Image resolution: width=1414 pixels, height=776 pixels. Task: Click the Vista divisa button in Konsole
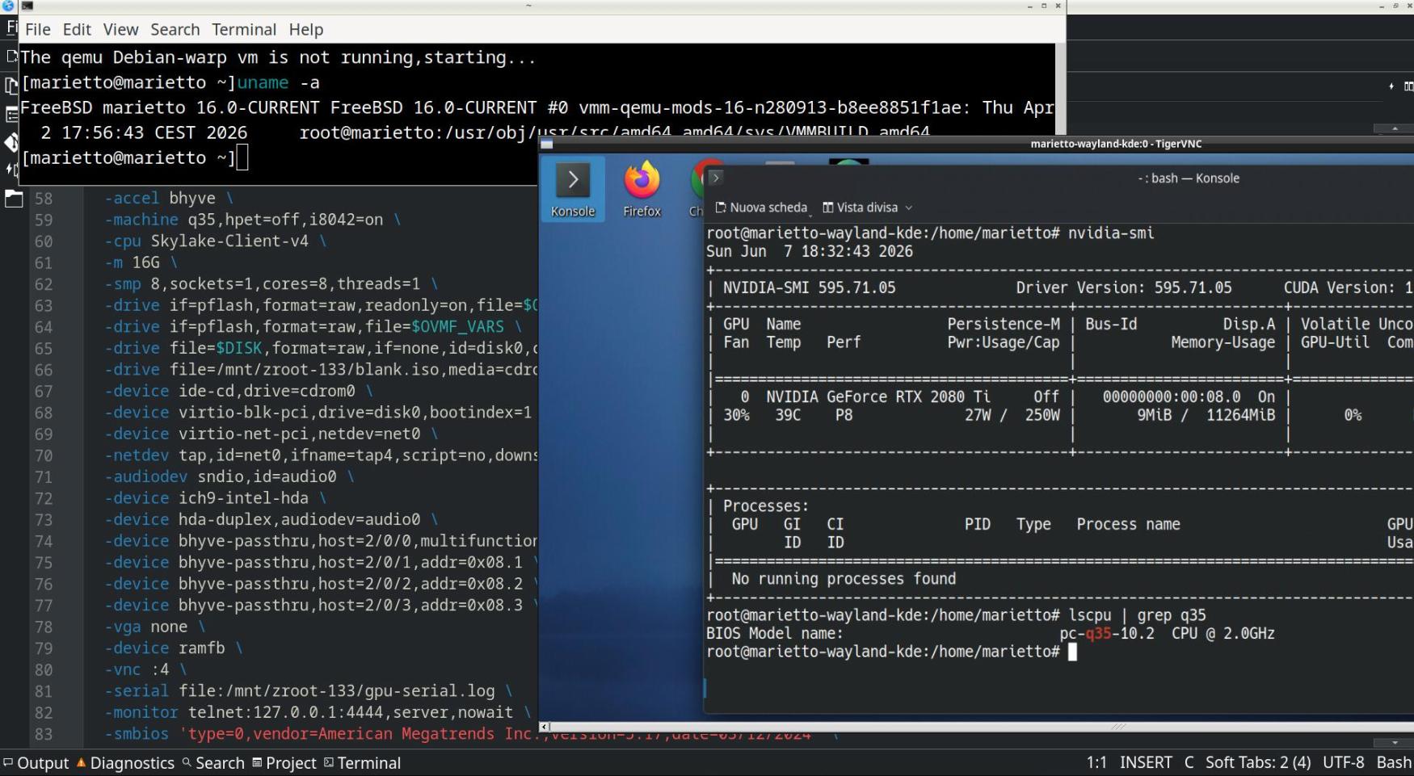[x=861, y=208]
